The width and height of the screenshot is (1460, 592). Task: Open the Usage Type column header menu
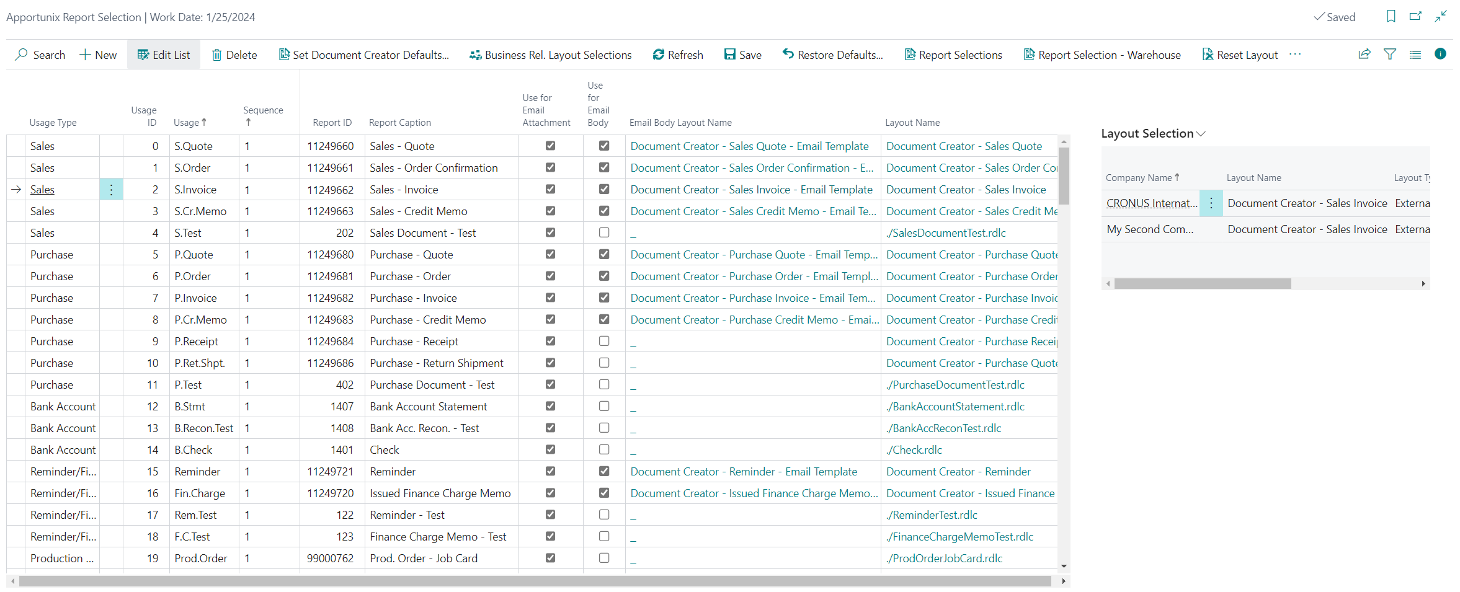click(x=53, y=123)
